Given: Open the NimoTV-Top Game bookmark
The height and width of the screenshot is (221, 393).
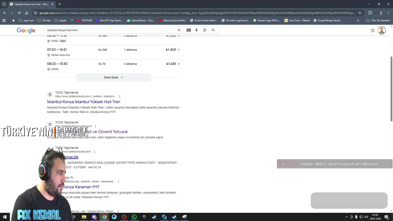Looking at the screenshot, I should [x=109, y=21].
